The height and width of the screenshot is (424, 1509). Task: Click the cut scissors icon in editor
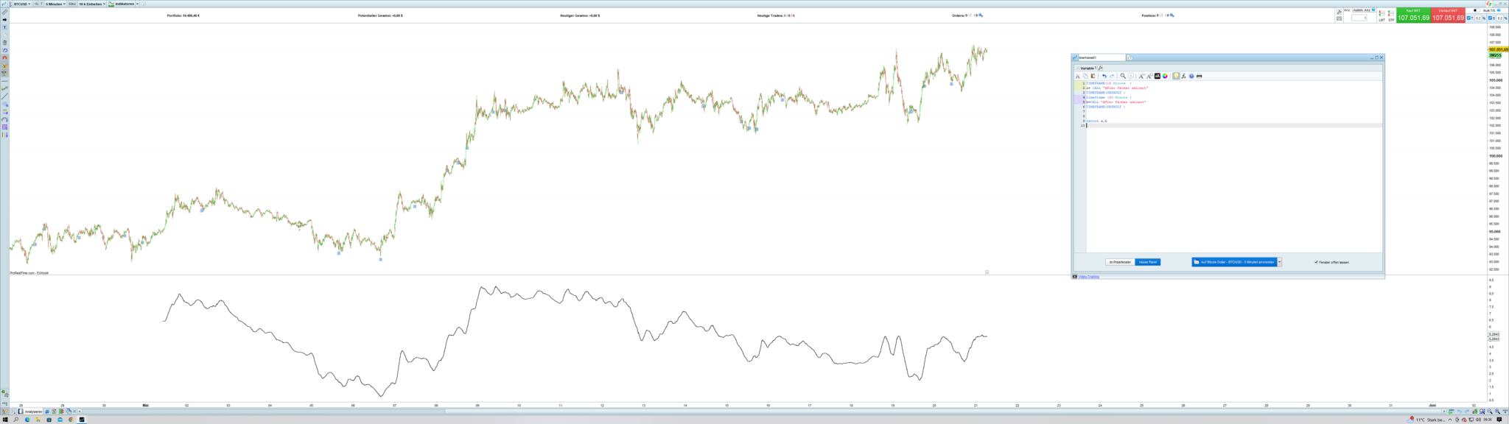click(1078, 76)
